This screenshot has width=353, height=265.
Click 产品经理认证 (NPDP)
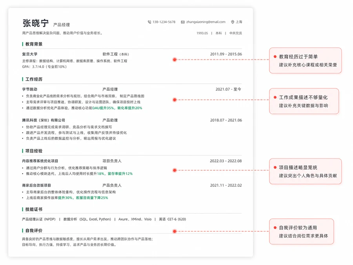tap(39, 219)
